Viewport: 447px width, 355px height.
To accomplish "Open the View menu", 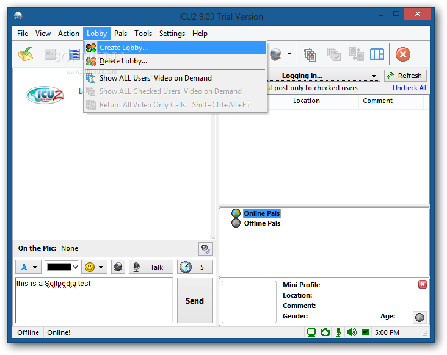I will pos(43,34).
